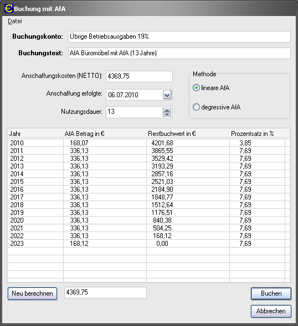
Task: Select the row for year 2022
Action: pyautogui.click(x=148, y=236)
